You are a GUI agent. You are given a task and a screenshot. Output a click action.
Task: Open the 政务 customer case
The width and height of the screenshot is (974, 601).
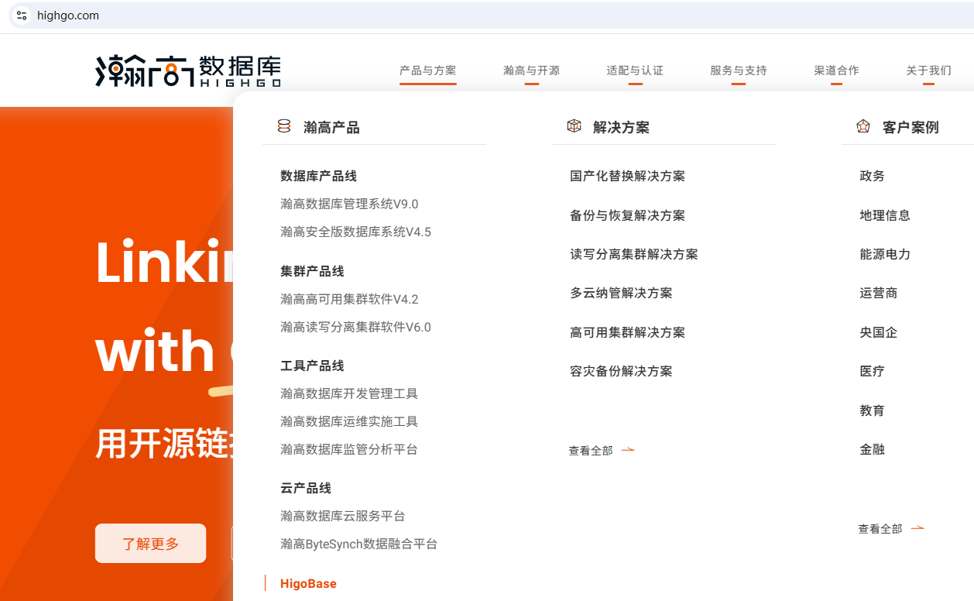873,176
